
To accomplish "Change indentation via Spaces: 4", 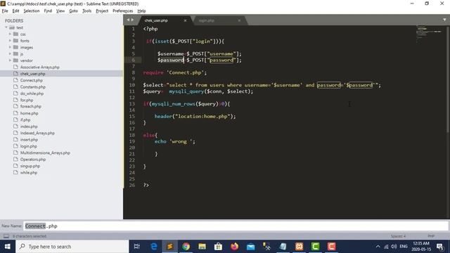I will click(x=398, y=236).
